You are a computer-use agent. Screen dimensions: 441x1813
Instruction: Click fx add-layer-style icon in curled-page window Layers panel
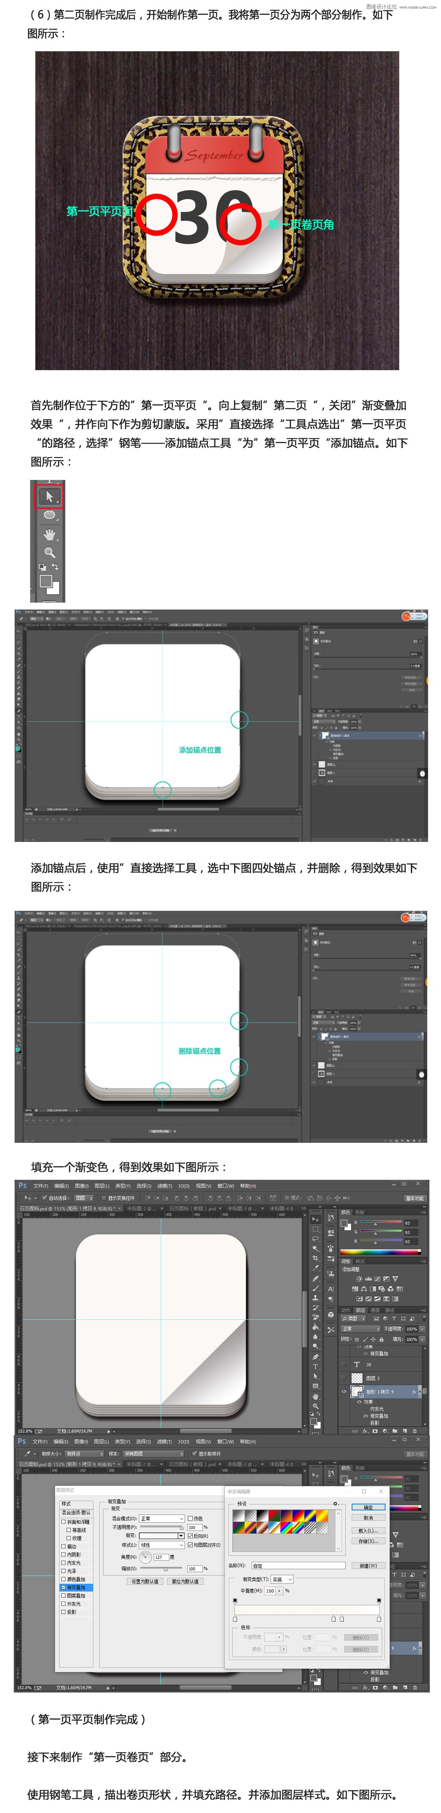point(366,1431)
